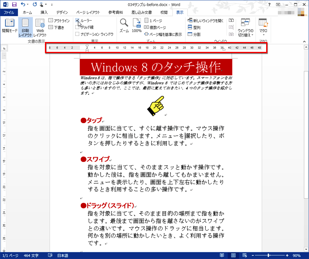Switch to Read Mode (閲覧モード)
Viewport: 309px width, 259px height.
(x=9, y=26)
